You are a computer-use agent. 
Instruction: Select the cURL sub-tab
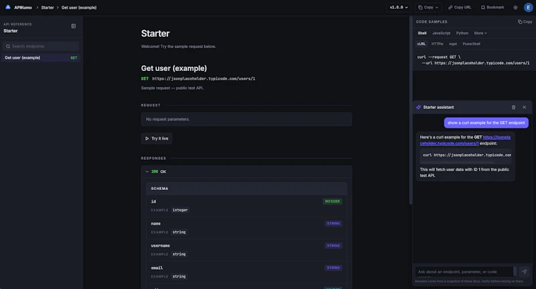pos(421,43)
